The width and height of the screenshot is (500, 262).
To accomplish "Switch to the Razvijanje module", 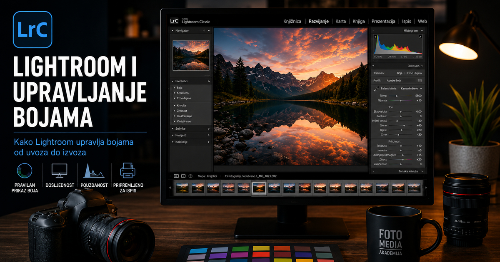I will 319,21.
